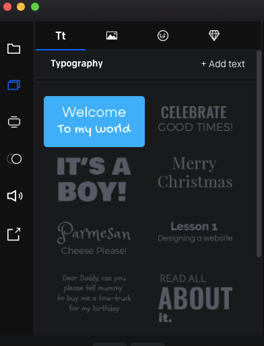Click the yellow minimize window button

21,7
